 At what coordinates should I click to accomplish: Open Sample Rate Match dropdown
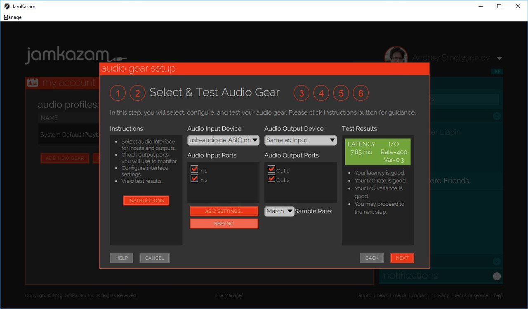[279, 211]
